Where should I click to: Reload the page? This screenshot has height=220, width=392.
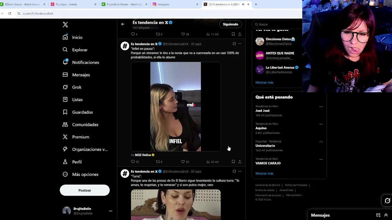tap(10, 13)
